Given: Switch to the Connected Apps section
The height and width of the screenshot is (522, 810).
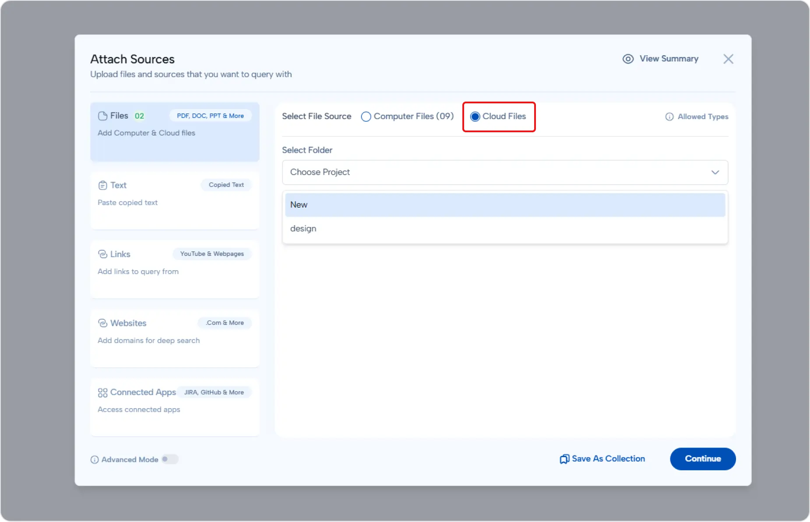Looking at the screenshot, I should pyautogui.click(x=174, y=407).
